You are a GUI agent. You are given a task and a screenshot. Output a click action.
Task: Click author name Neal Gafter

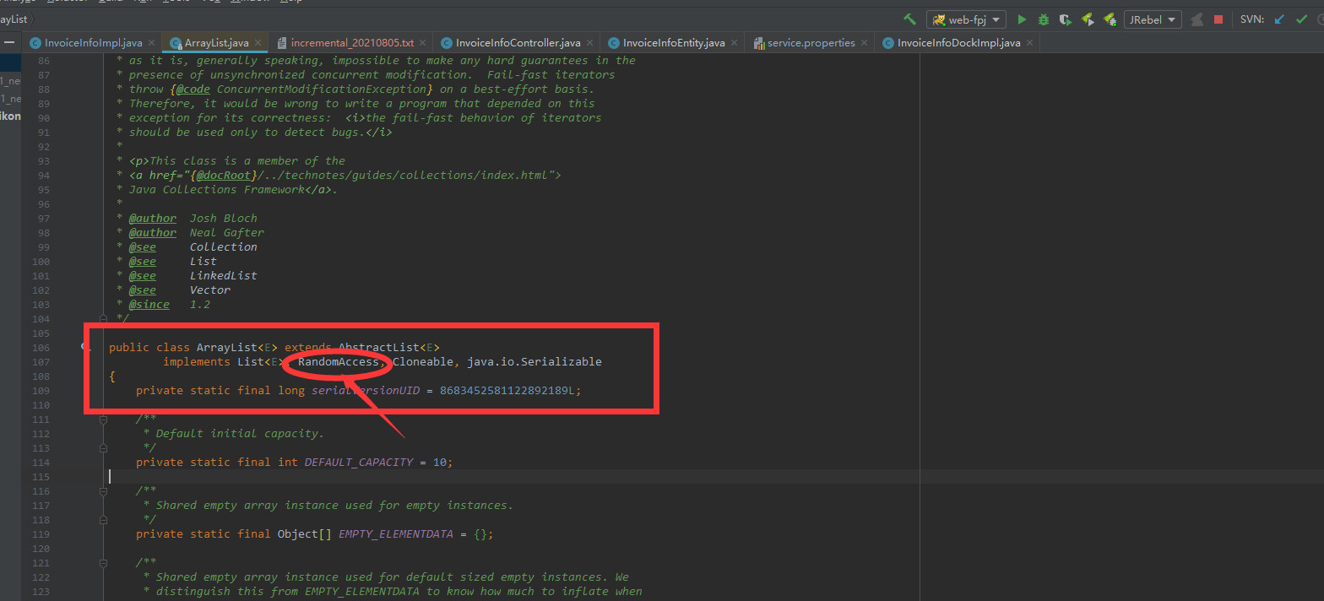227,232
